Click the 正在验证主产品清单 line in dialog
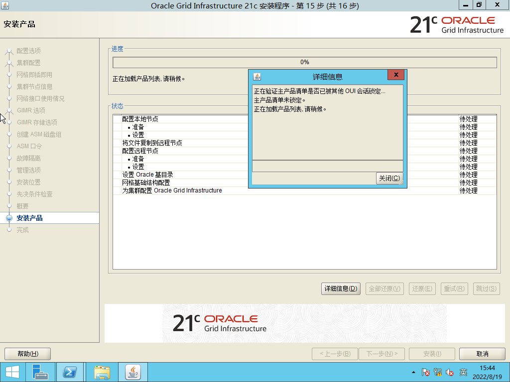This screenshot has height=382, width=510. tap(319, 92)
